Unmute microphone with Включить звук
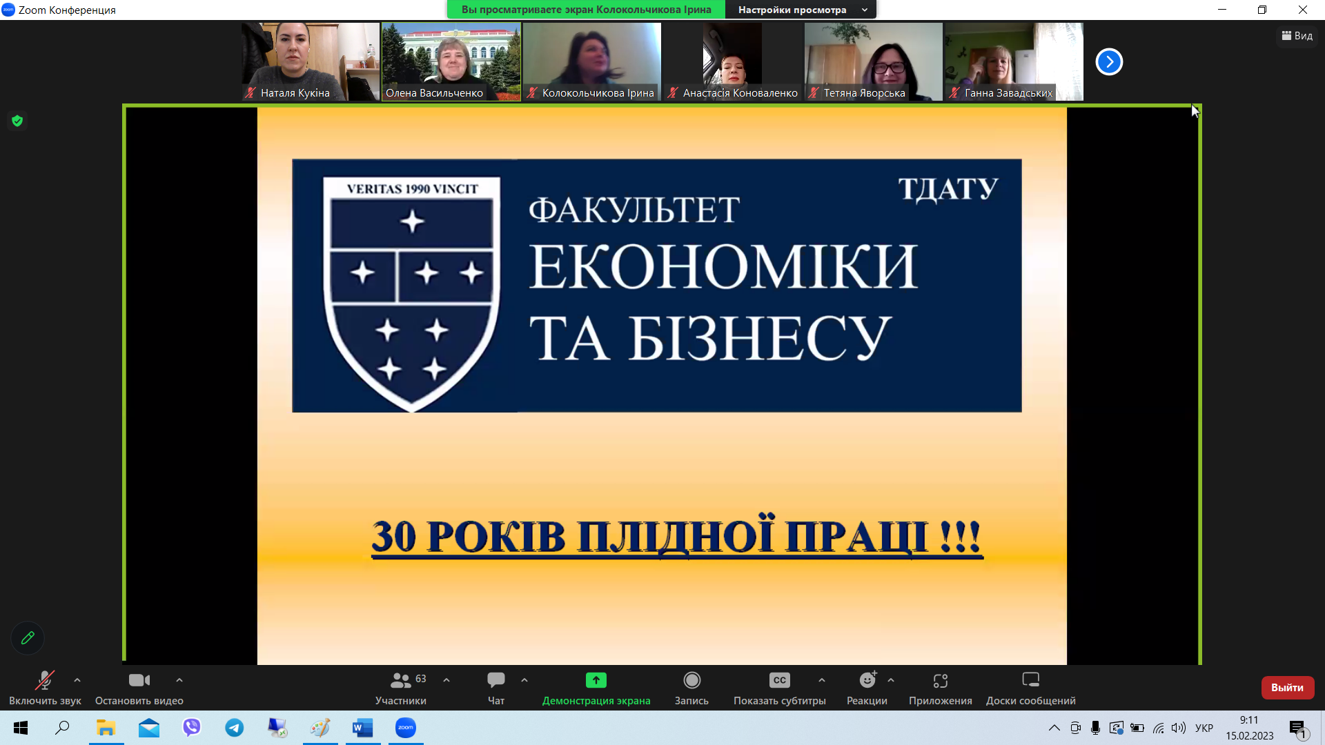 pos(45,681)
